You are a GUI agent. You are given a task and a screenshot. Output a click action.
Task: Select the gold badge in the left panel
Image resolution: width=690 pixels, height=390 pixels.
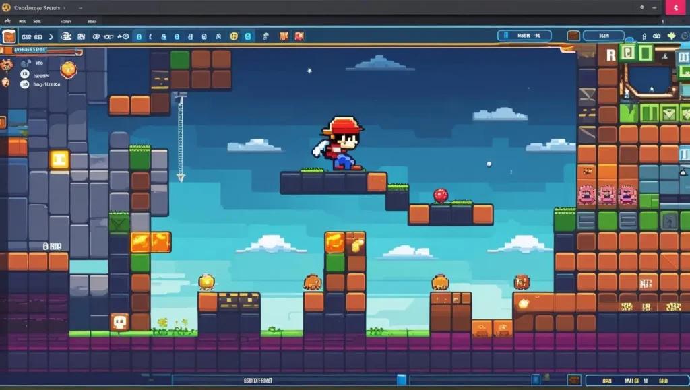pos(69,69)
